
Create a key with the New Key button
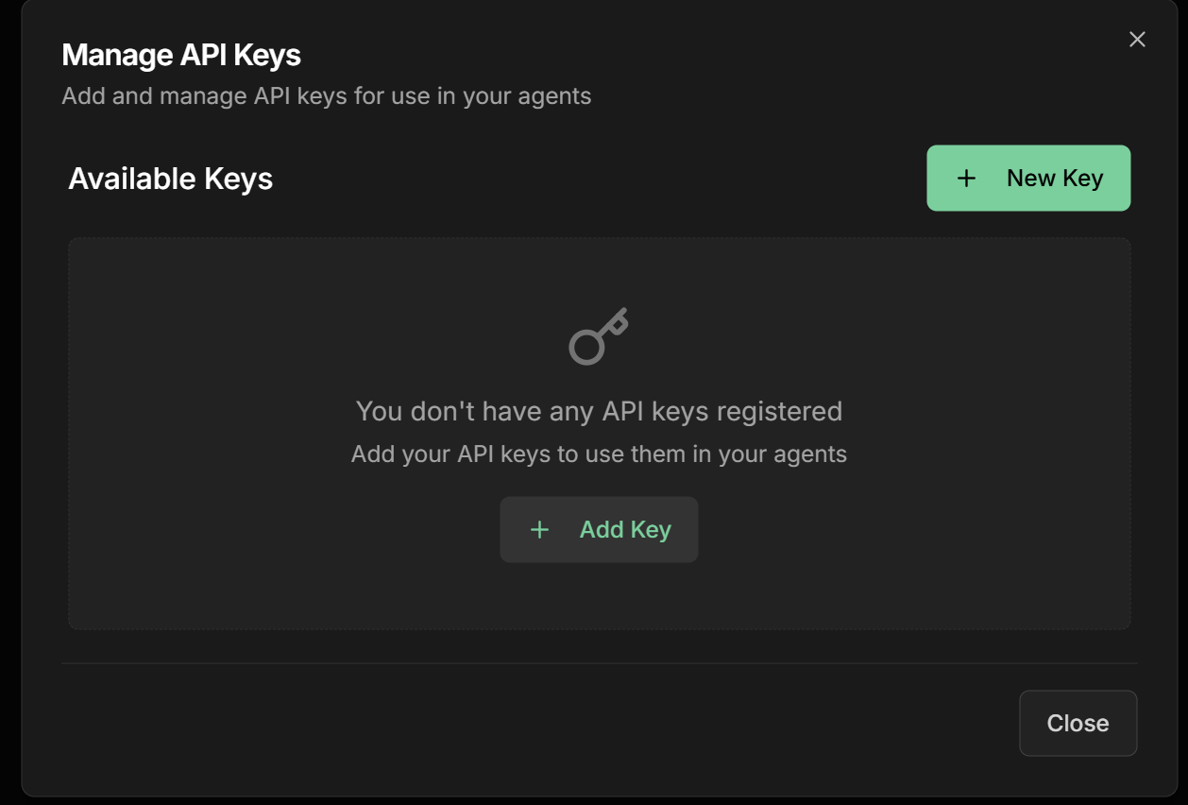pyautogui.click(x=1028, y=178)
